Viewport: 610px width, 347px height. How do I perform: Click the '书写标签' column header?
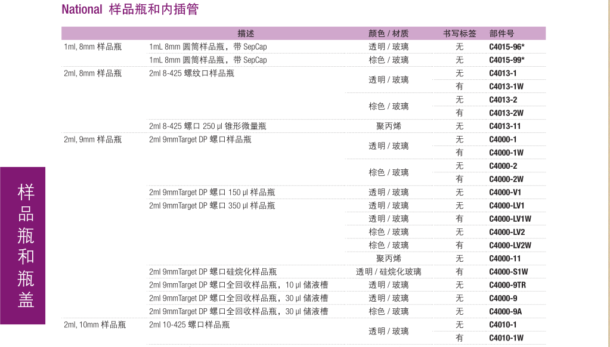click(x=460, y=33)
